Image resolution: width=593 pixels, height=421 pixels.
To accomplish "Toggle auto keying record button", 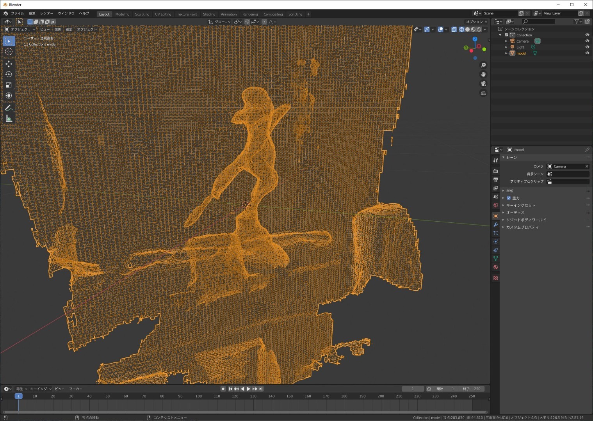I will [x=223, y=389].
